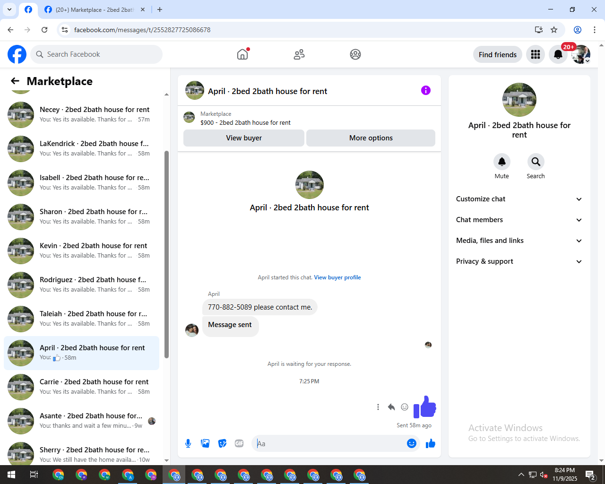Go back using the Marketplace arrow
Image resolution: width=605 pixels, height=484 pixels.
(x=15, y=81)
